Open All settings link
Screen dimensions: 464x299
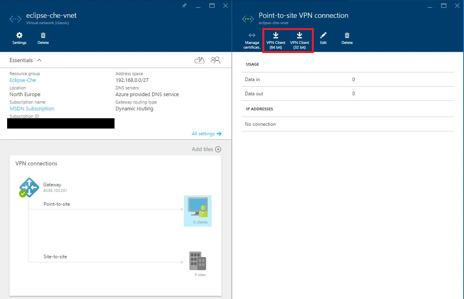[206, 134]
